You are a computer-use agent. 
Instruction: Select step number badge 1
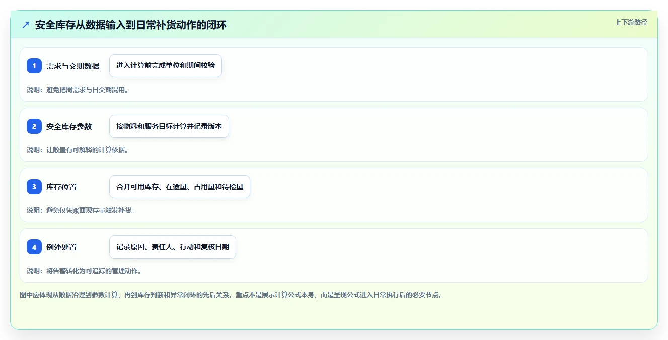[34, 66]
